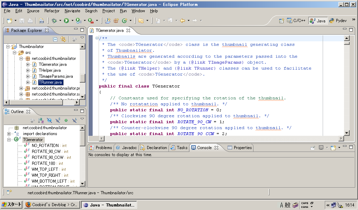
Task: Click the External Tools run icon with toolbox
Action: 91,21
